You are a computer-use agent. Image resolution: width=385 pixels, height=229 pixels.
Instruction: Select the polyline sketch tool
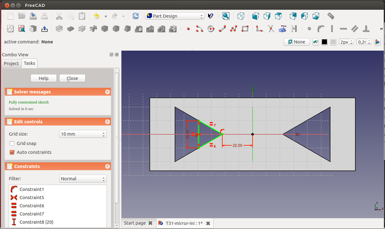[234, 29]
